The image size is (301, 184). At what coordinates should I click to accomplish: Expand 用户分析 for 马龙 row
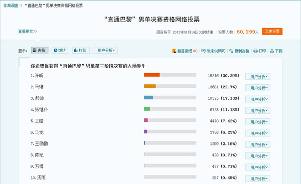(258, 133)
